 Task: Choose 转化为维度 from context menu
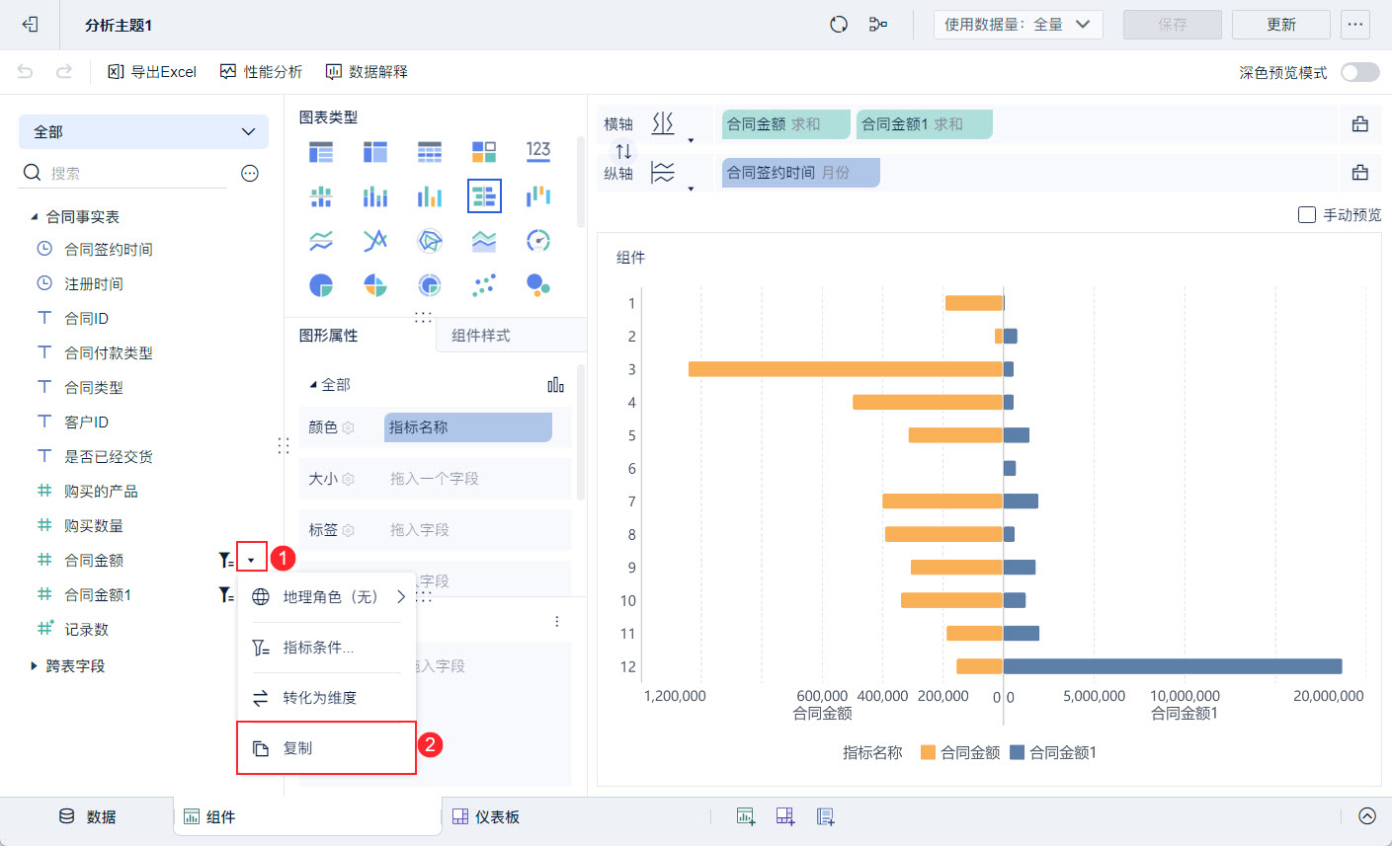pos(327,698)
